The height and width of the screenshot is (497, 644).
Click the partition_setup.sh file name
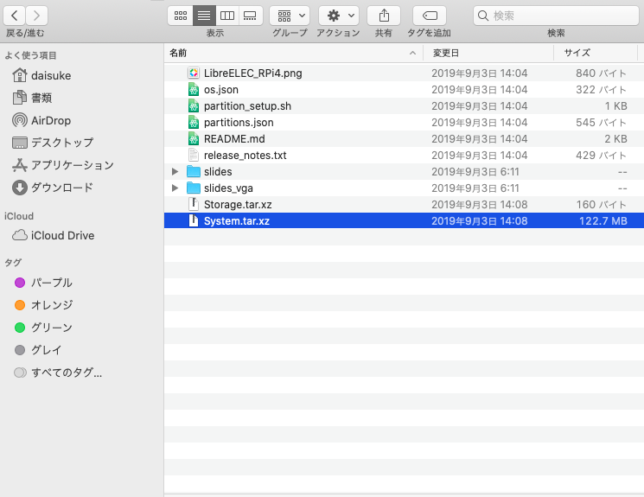pos(247,106)
